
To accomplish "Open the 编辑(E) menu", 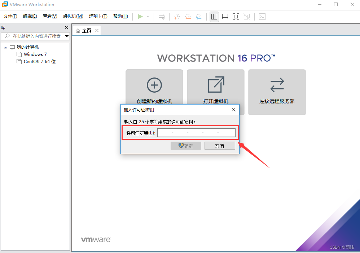I will point(30,16).
